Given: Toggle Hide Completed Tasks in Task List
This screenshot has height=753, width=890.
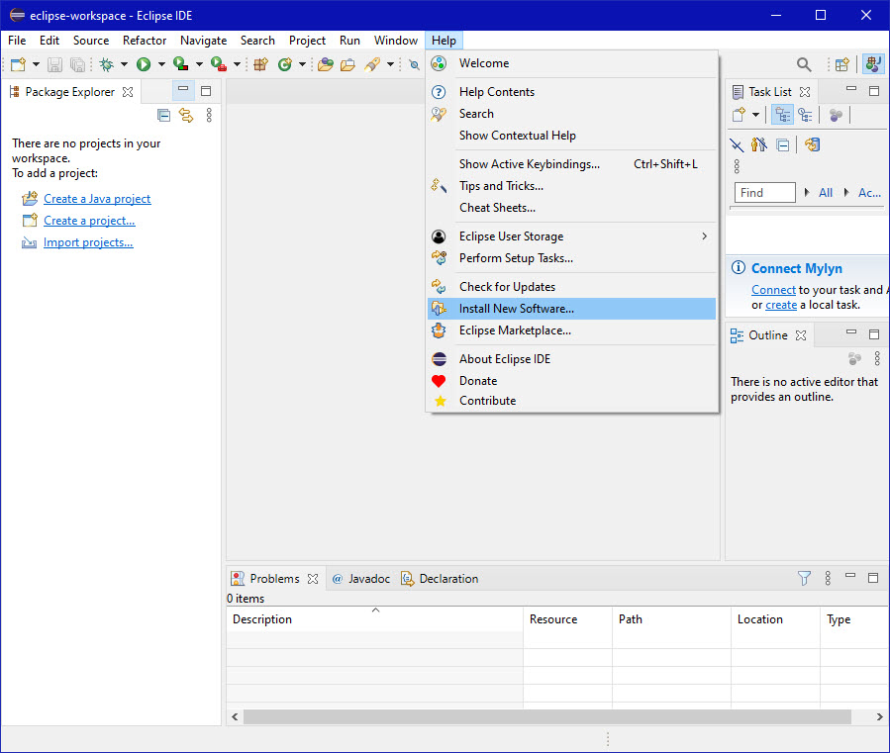Looking at the screenshot, I should tap(737, 144).
